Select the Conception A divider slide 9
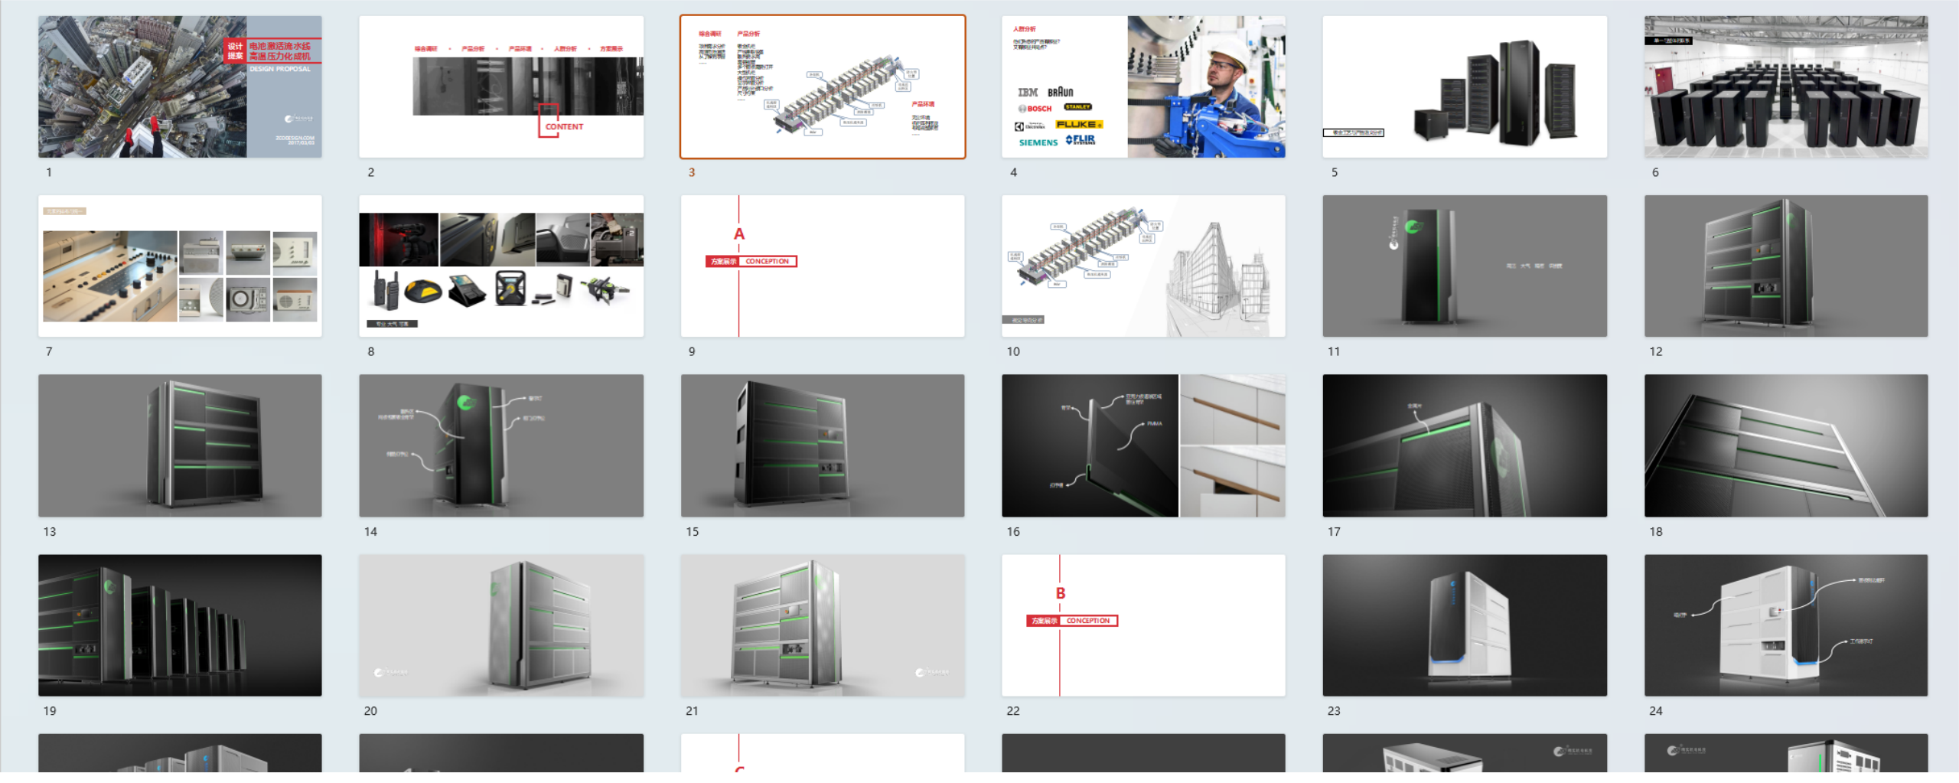 click(822, 266)
